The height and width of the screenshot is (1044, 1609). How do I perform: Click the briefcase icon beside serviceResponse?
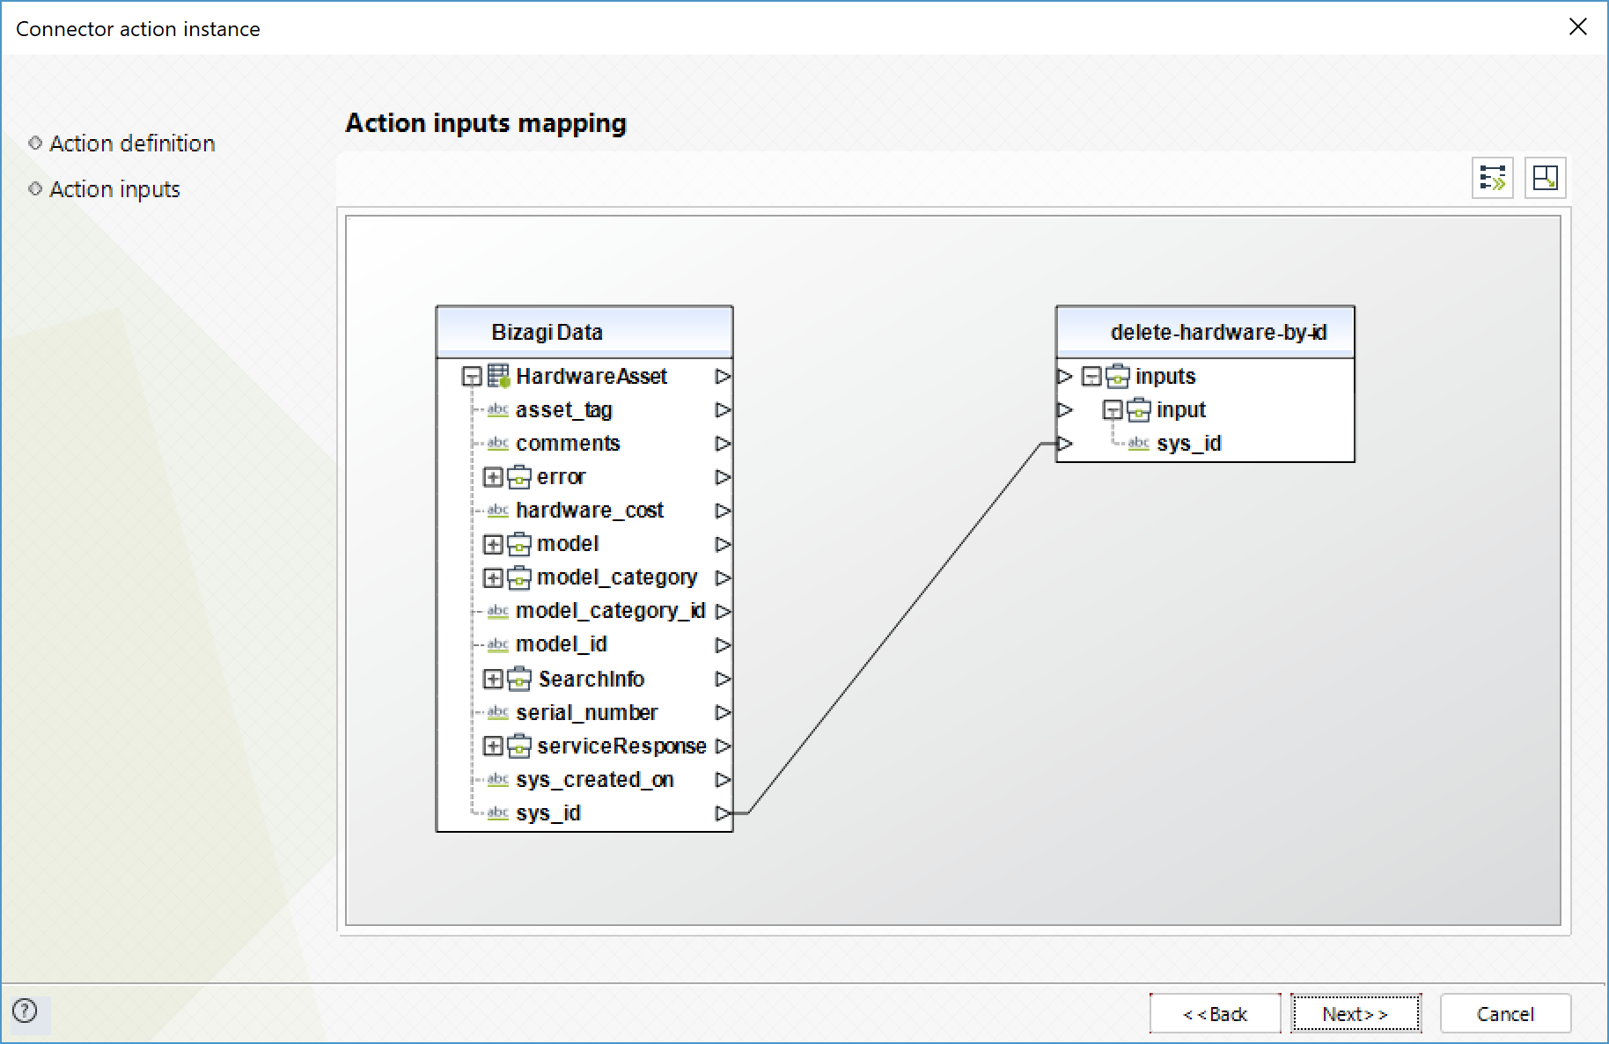tap(519, 746)
